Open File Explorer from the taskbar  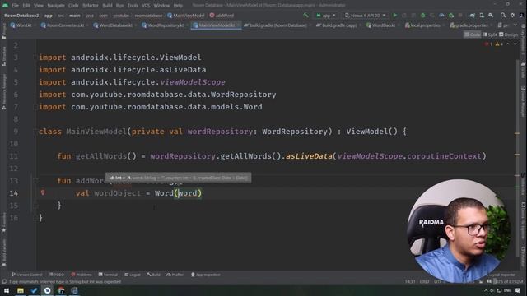21,290
